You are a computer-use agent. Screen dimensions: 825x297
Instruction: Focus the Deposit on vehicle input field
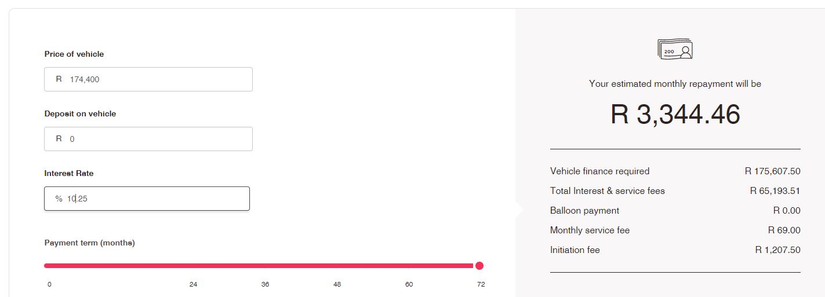point(148,139)
